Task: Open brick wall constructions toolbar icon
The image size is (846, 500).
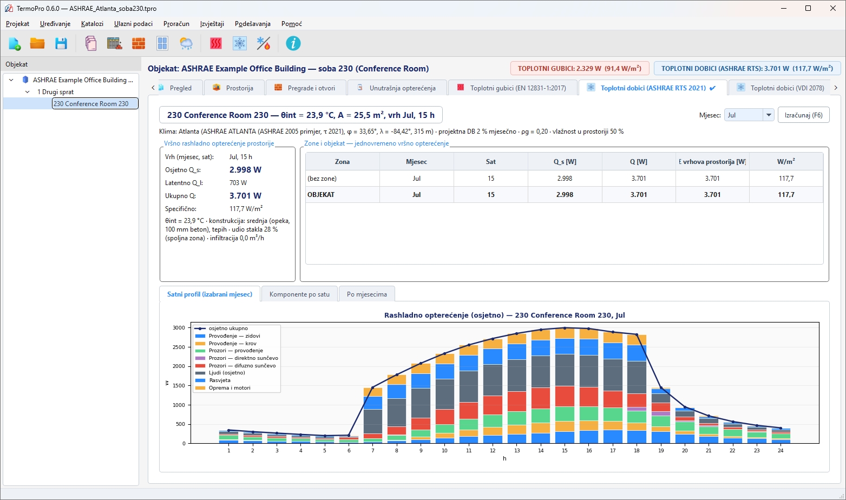Action: click(x=139, y=44)
